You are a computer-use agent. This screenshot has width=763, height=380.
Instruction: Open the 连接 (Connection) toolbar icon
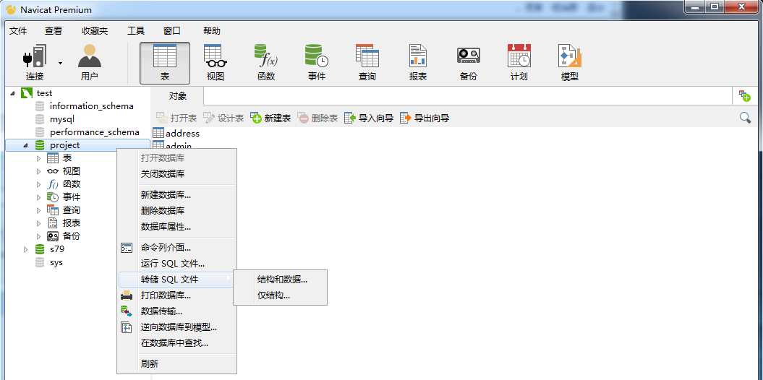point(35,63)
